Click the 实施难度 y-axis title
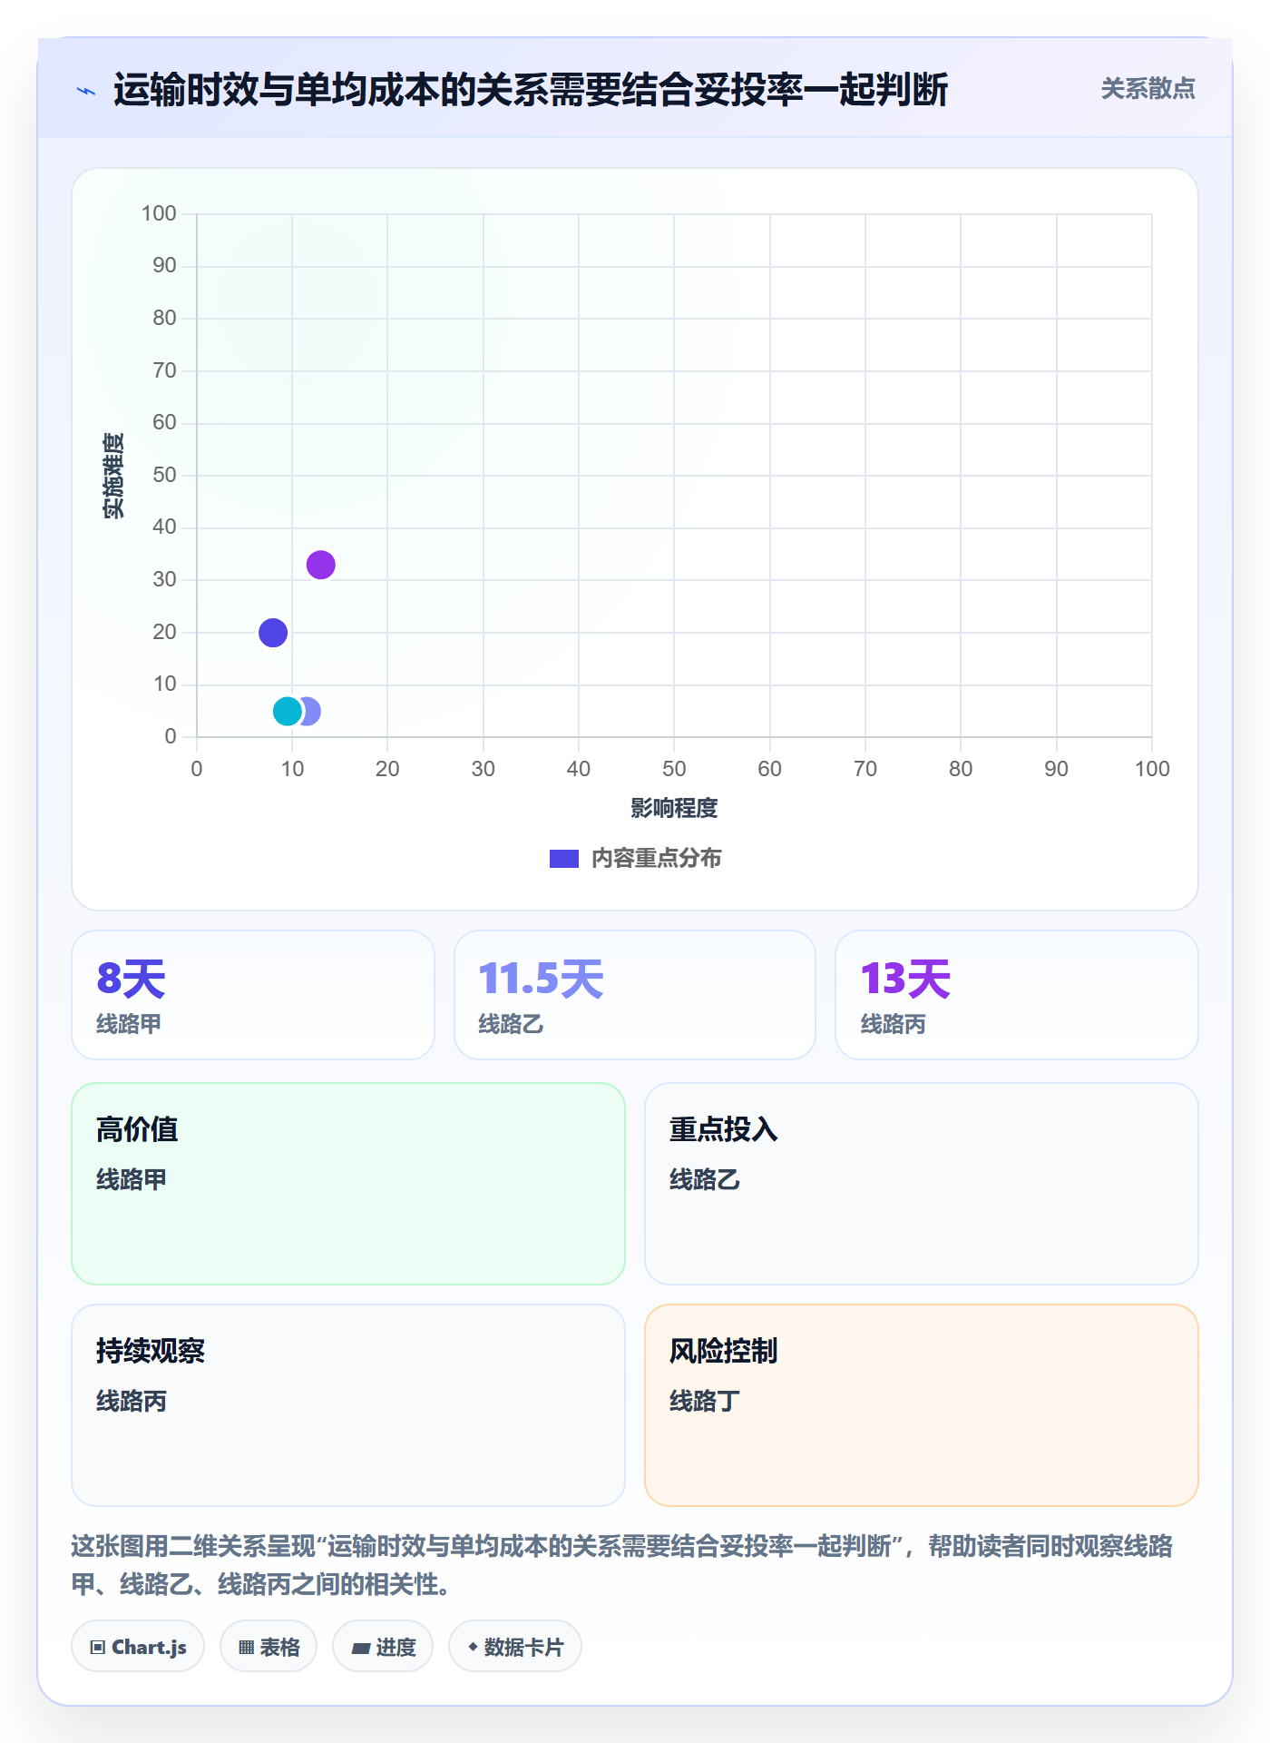The height and width of the screenshot is (1743, 1270). (113, 476)
